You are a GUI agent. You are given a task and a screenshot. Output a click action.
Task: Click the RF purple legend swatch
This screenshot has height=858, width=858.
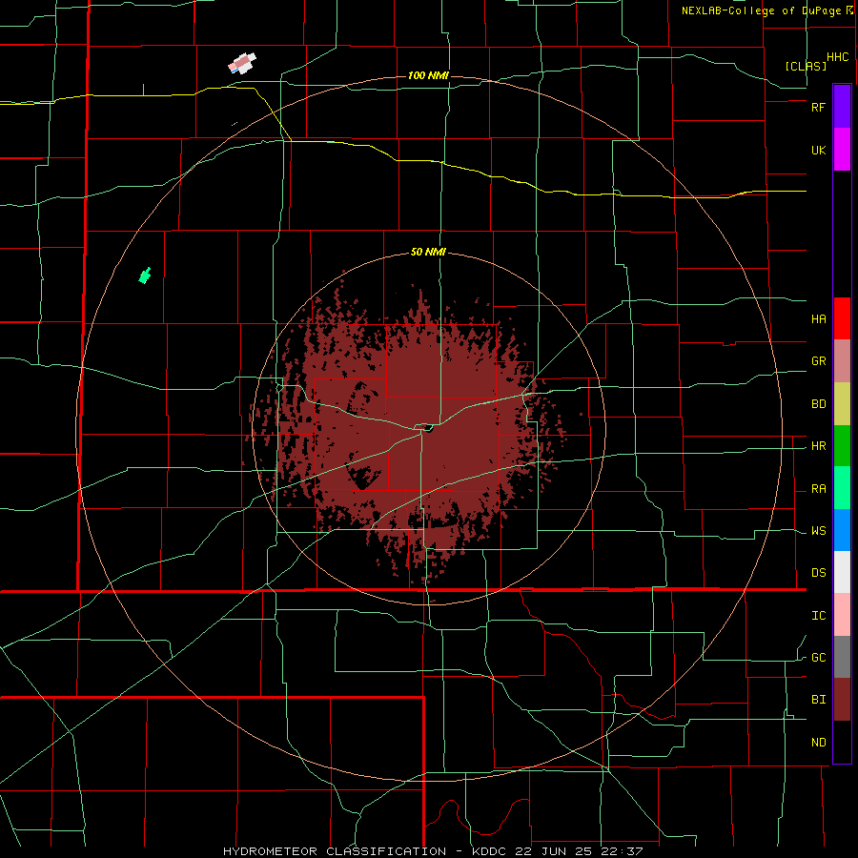[842, 107]
